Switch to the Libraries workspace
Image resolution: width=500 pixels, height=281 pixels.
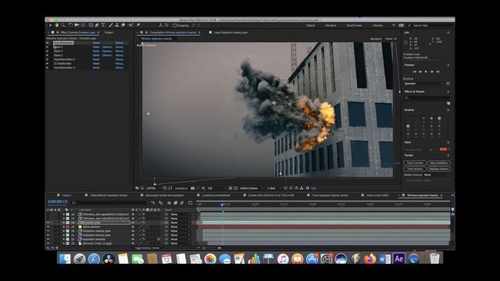[377, 26]
